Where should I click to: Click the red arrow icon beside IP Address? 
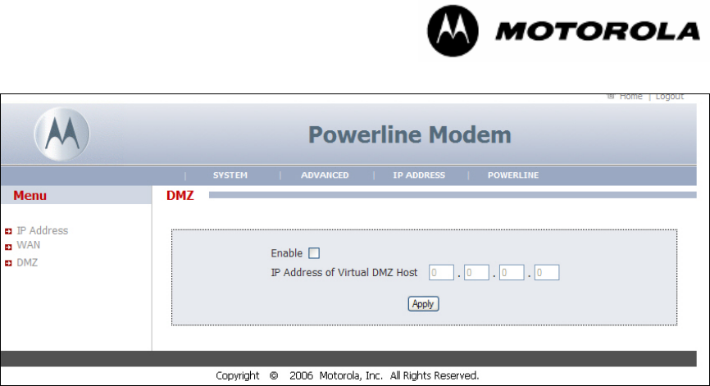(8, 232)
